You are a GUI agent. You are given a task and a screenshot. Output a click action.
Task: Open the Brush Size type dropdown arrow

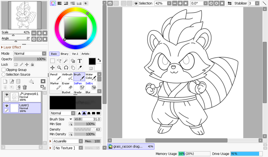(x=70, y=119)
